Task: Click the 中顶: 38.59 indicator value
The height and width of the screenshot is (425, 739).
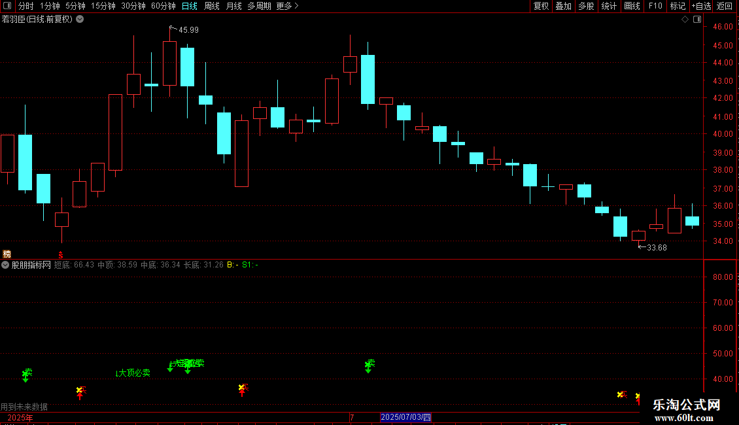Action: point(117,265)
